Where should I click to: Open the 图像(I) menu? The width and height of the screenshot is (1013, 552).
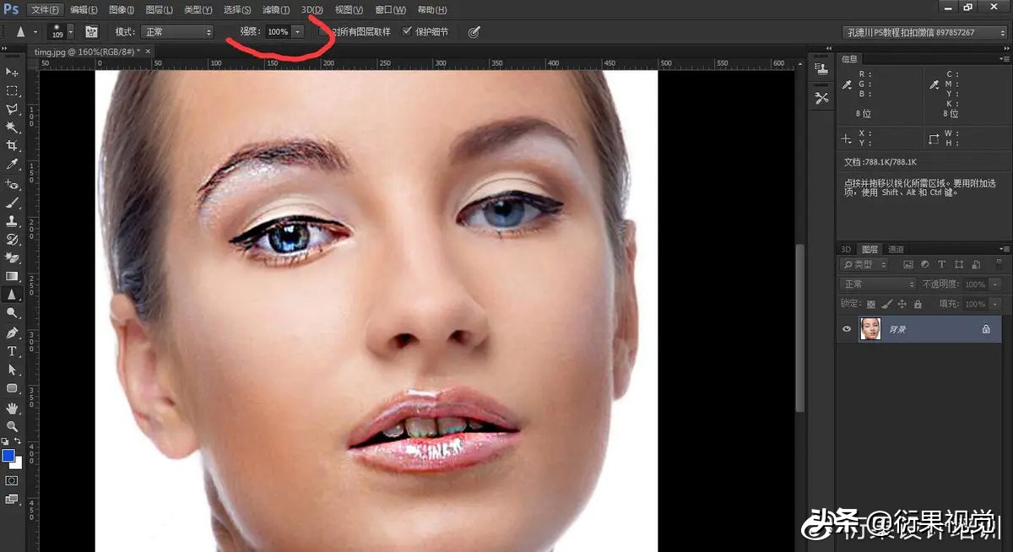(122, 9)
